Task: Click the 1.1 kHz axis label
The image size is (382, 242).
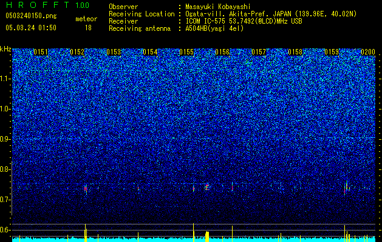Action: click(5, 79)
